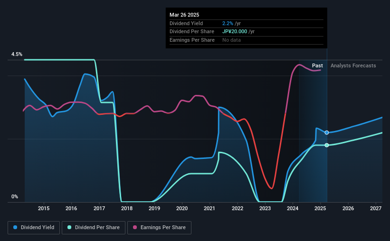Select the Past section label
The width and height of the screenshot is (390, 241).
[x=317, y=65]
